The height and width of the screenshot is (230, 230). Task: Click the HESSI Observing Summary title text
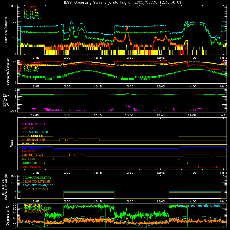coord(122,2)
